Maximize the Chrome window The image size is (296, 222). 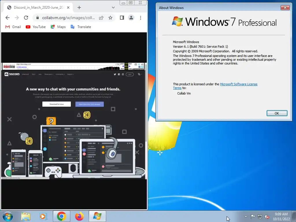point(131,3)
